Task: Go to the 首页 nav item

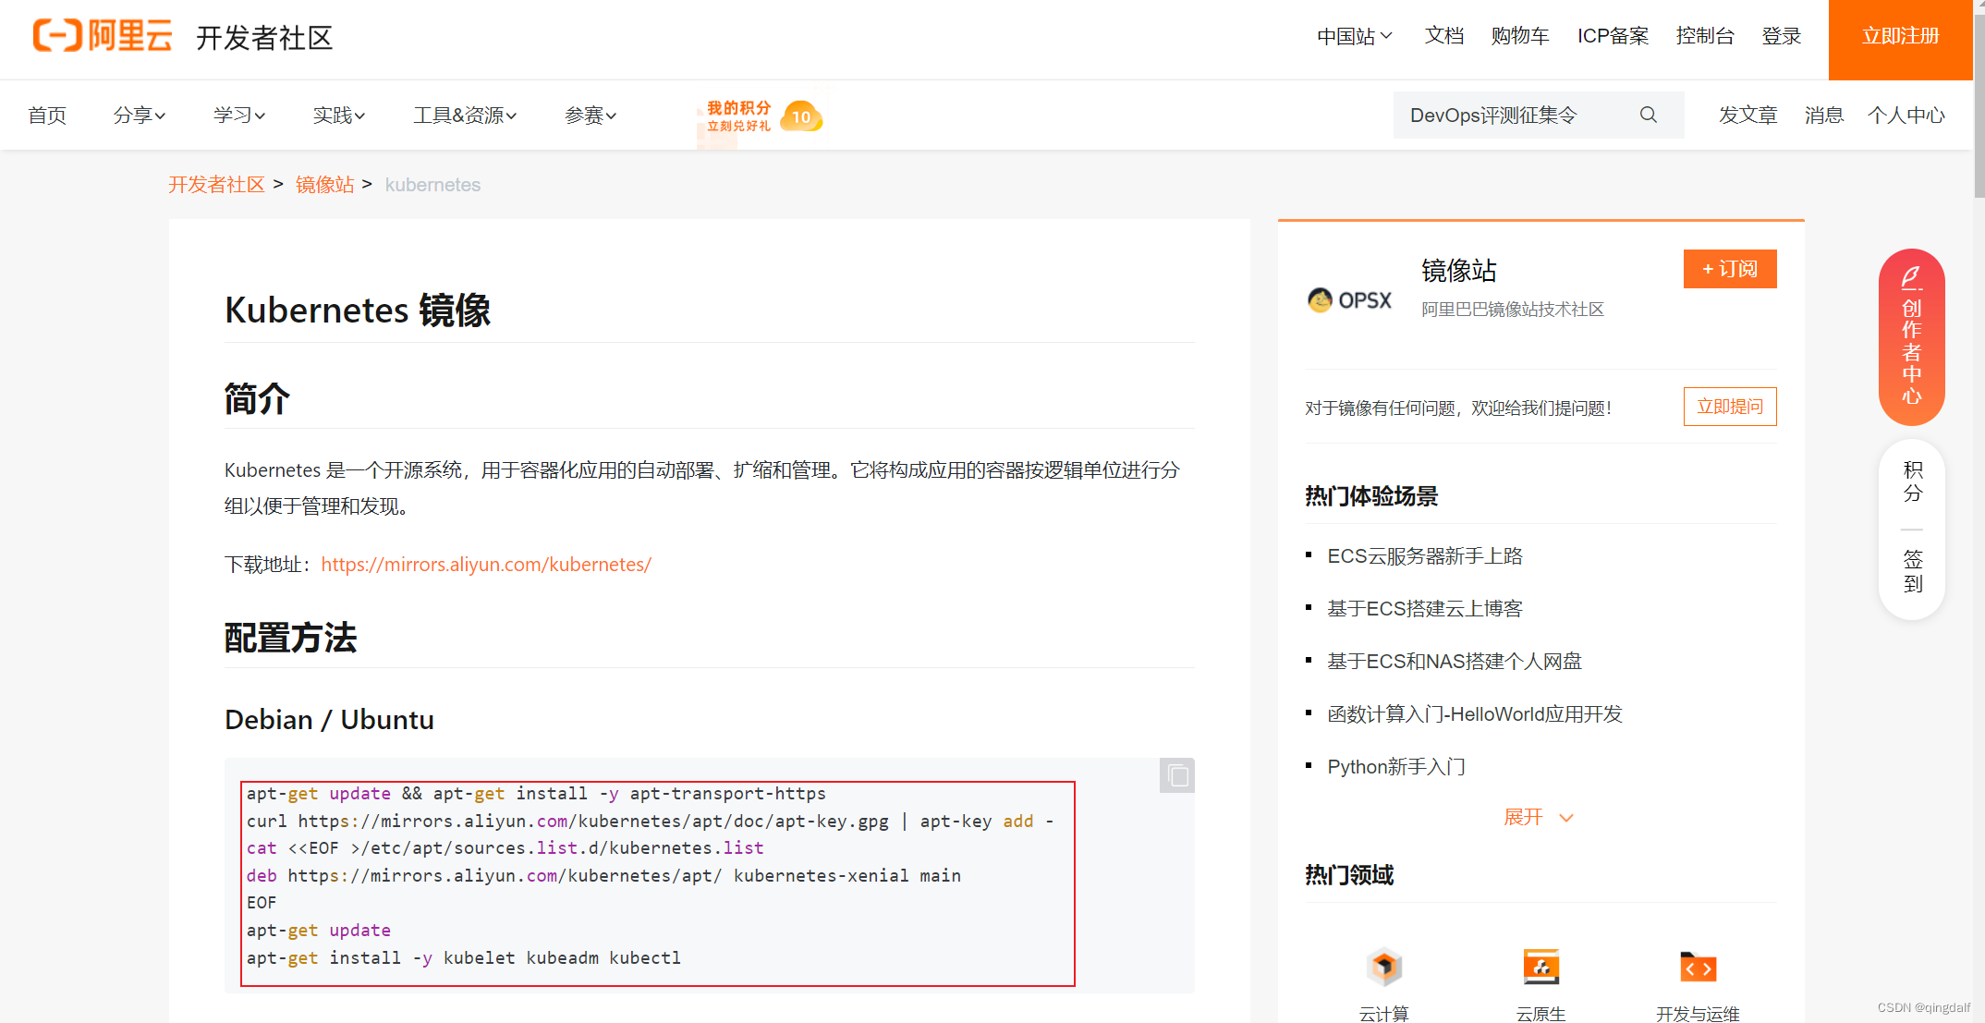Action: 47,116
